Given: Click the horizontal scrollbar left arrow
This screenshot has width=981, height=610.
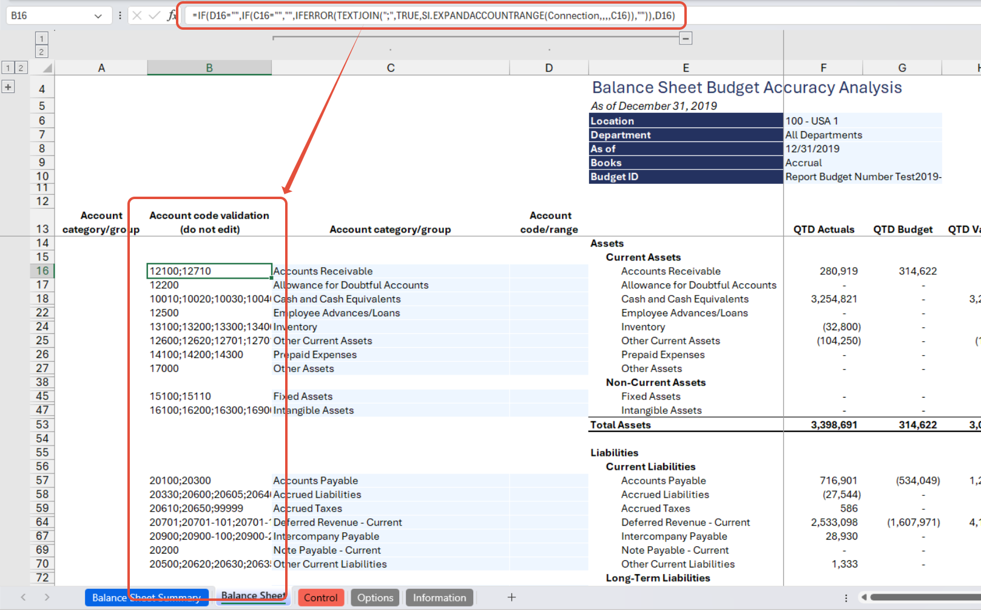Looking at the screenshot, I should coord(864,597).
